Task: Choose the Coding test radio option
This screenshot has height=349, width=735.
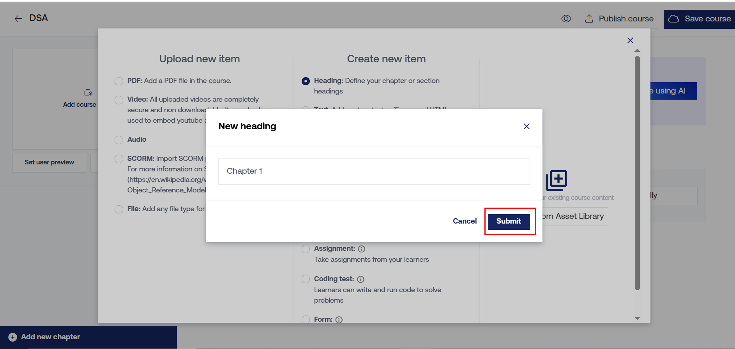Action: tap(306, 279)
